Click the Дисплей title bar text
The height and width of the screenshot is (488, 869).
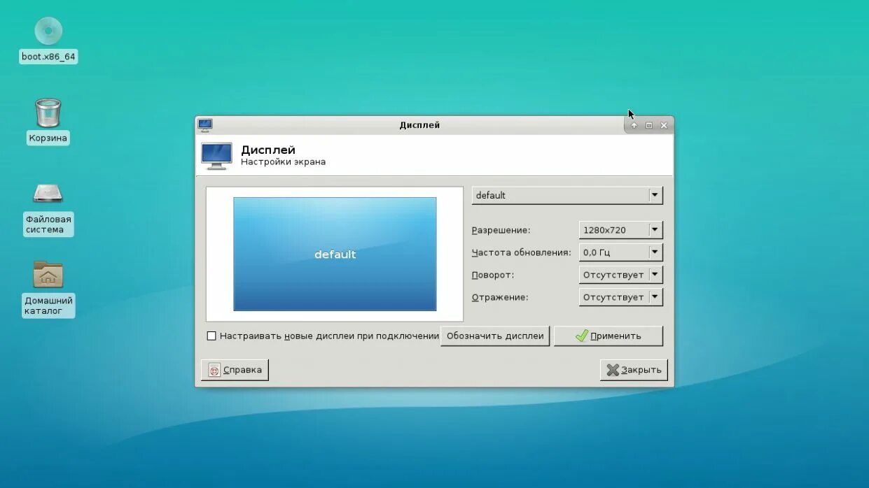[x=419, y=125]
